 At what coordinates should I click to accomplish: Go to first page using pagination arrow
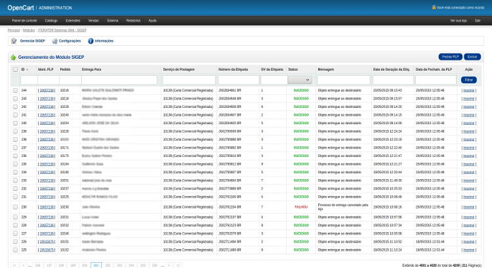(14, 265)
